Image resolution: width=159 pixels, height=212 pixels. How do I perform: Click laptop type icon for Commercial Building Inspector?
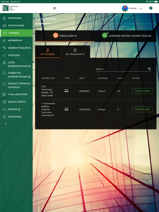click(66, 109)
